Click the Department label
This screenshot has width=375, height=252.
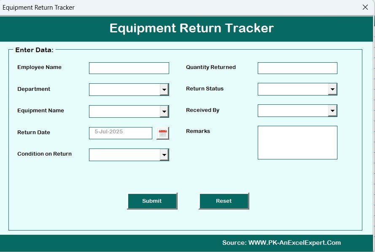coord(34,89)
